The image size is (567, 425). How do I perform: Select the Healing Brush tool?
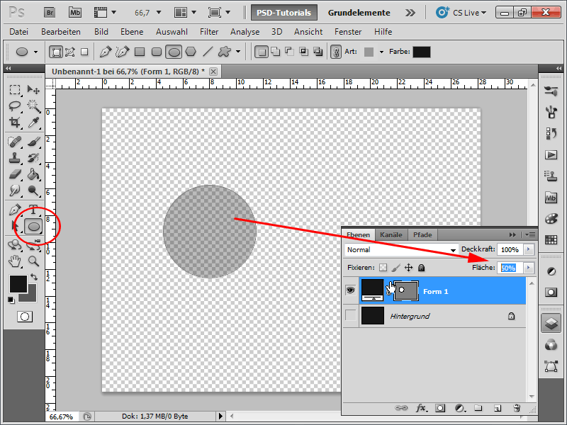point(15,142)
